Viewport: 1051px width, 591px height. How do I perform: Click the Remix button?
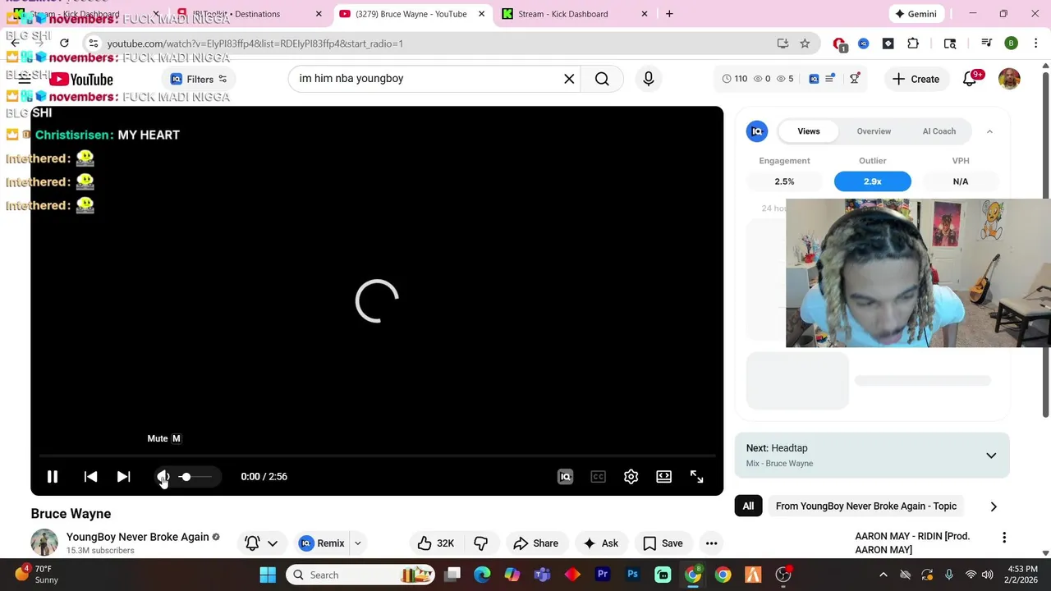pyautogui.click(x=322, y=543)
